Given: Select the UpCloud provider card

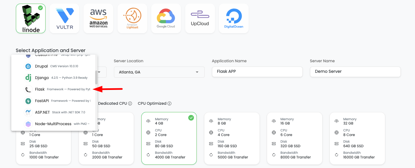Looking at the screenshot, I should 200,19.
